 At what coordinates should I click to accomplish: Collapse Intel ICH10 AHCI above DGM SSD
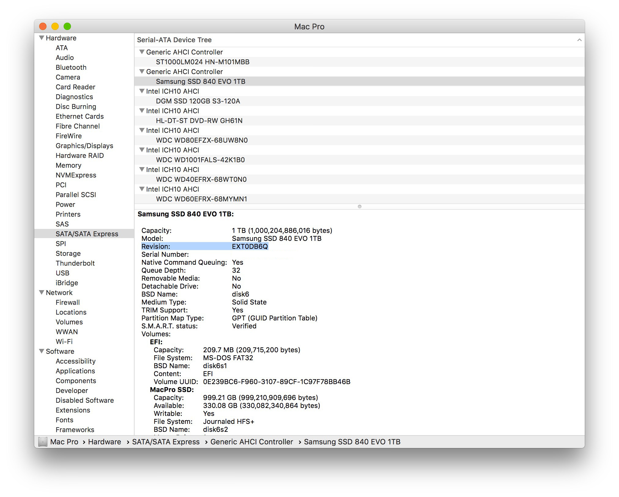pyautogui.click(x=142, y=91)
